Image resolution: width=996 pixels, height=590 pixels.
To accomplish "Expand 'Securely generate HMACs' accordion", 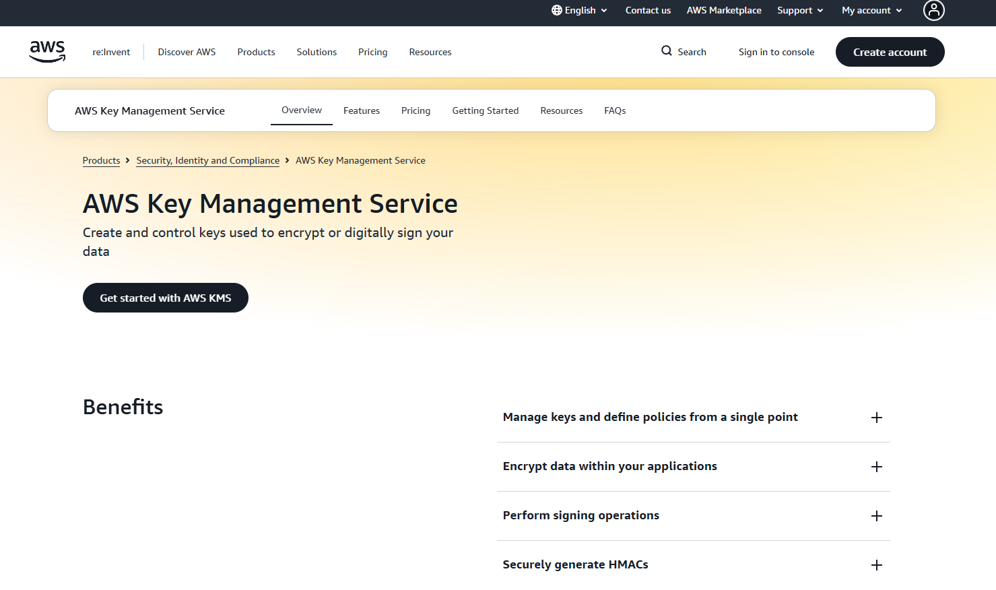I will pyautogui.click(x=694, y=565).
